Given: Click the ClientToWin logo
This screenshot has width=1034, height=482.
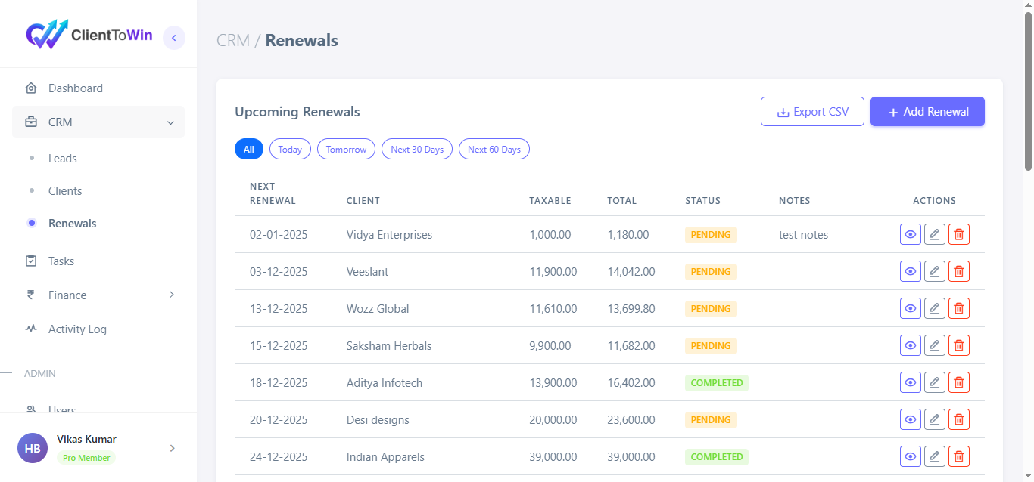Looking at the screenshot, I should coord(89,33).
